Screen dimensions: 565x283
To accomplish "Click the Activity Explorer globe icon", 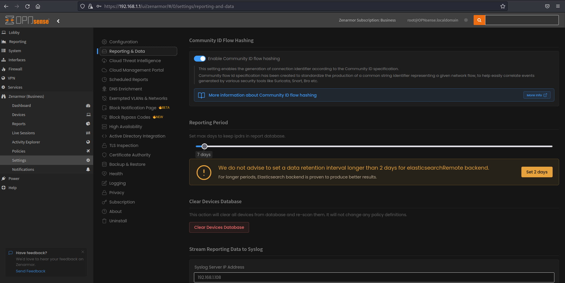I will [88, 142].
